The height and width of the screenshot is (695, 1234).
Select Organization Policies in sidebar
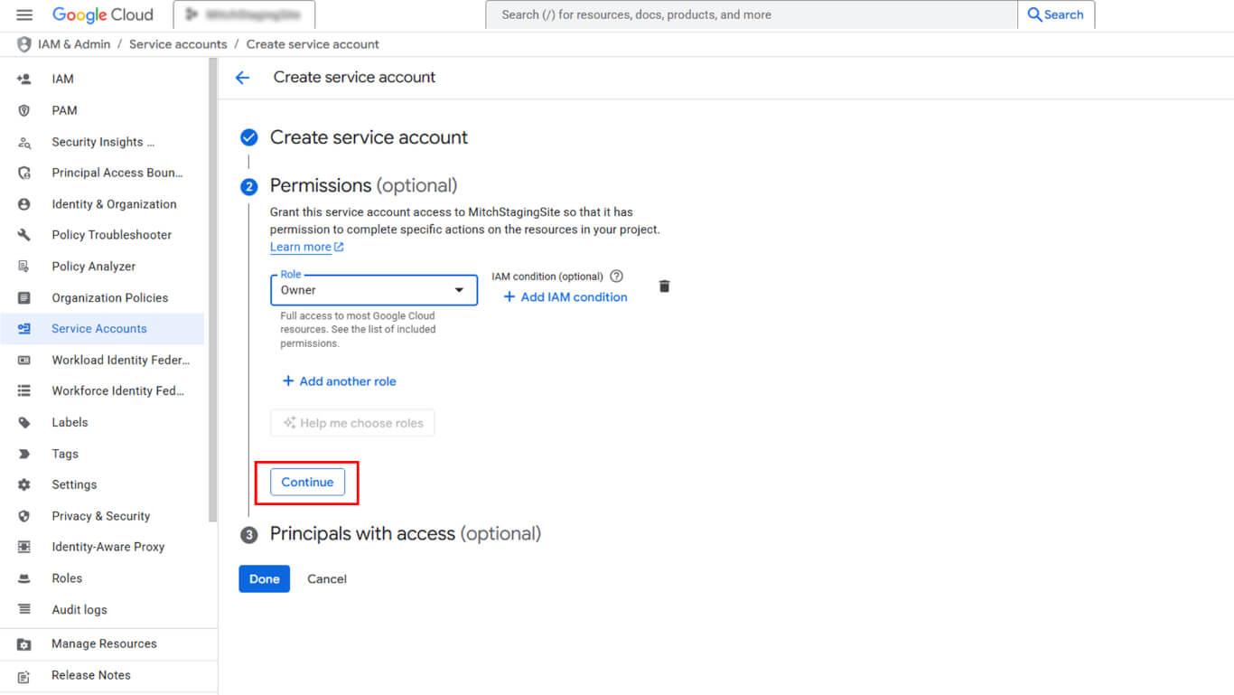[x=109, y=298]
